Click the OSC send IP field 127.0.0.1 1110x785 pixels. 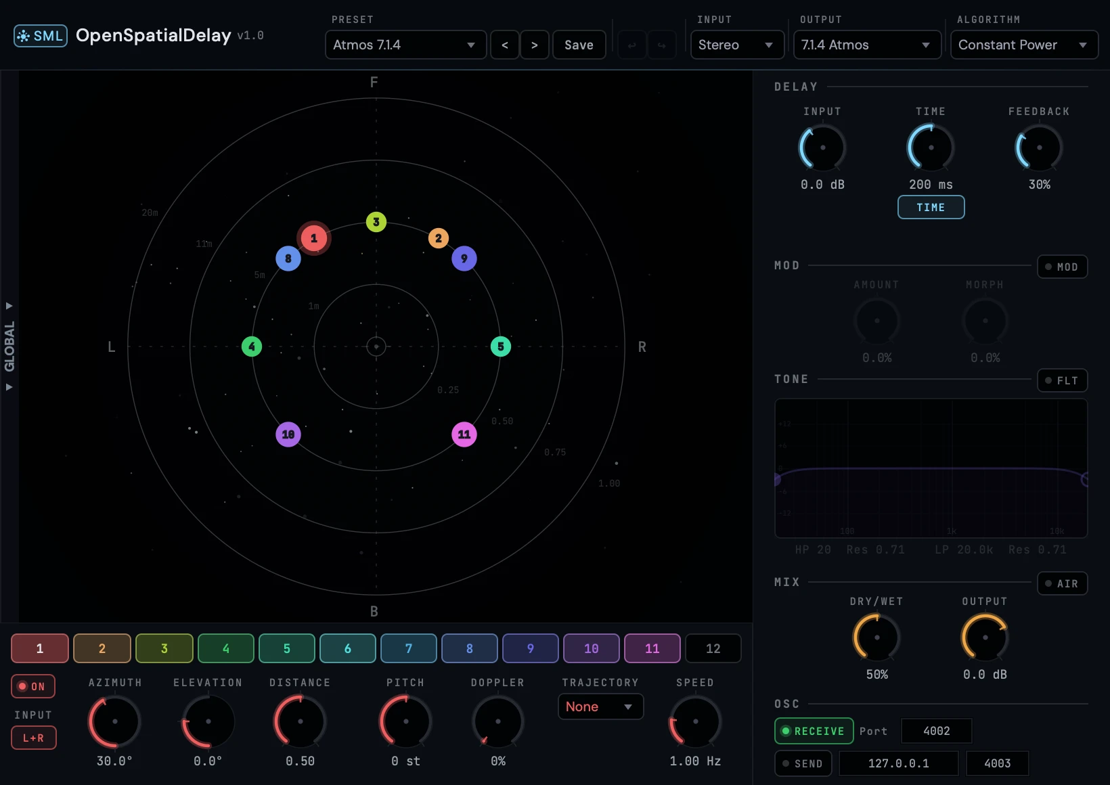(899, 763)
